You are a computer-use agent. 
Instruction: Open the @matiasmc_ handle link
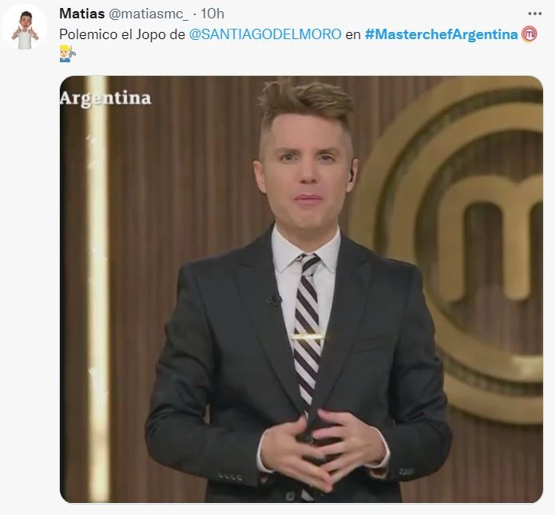click(149, 14)
